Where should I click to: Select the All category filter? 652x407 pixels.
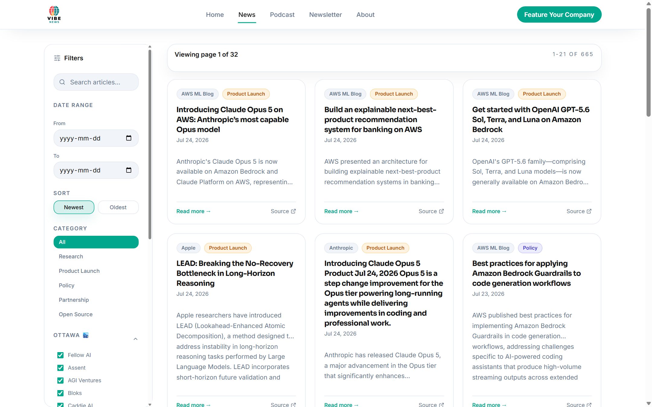pos(96,242)
